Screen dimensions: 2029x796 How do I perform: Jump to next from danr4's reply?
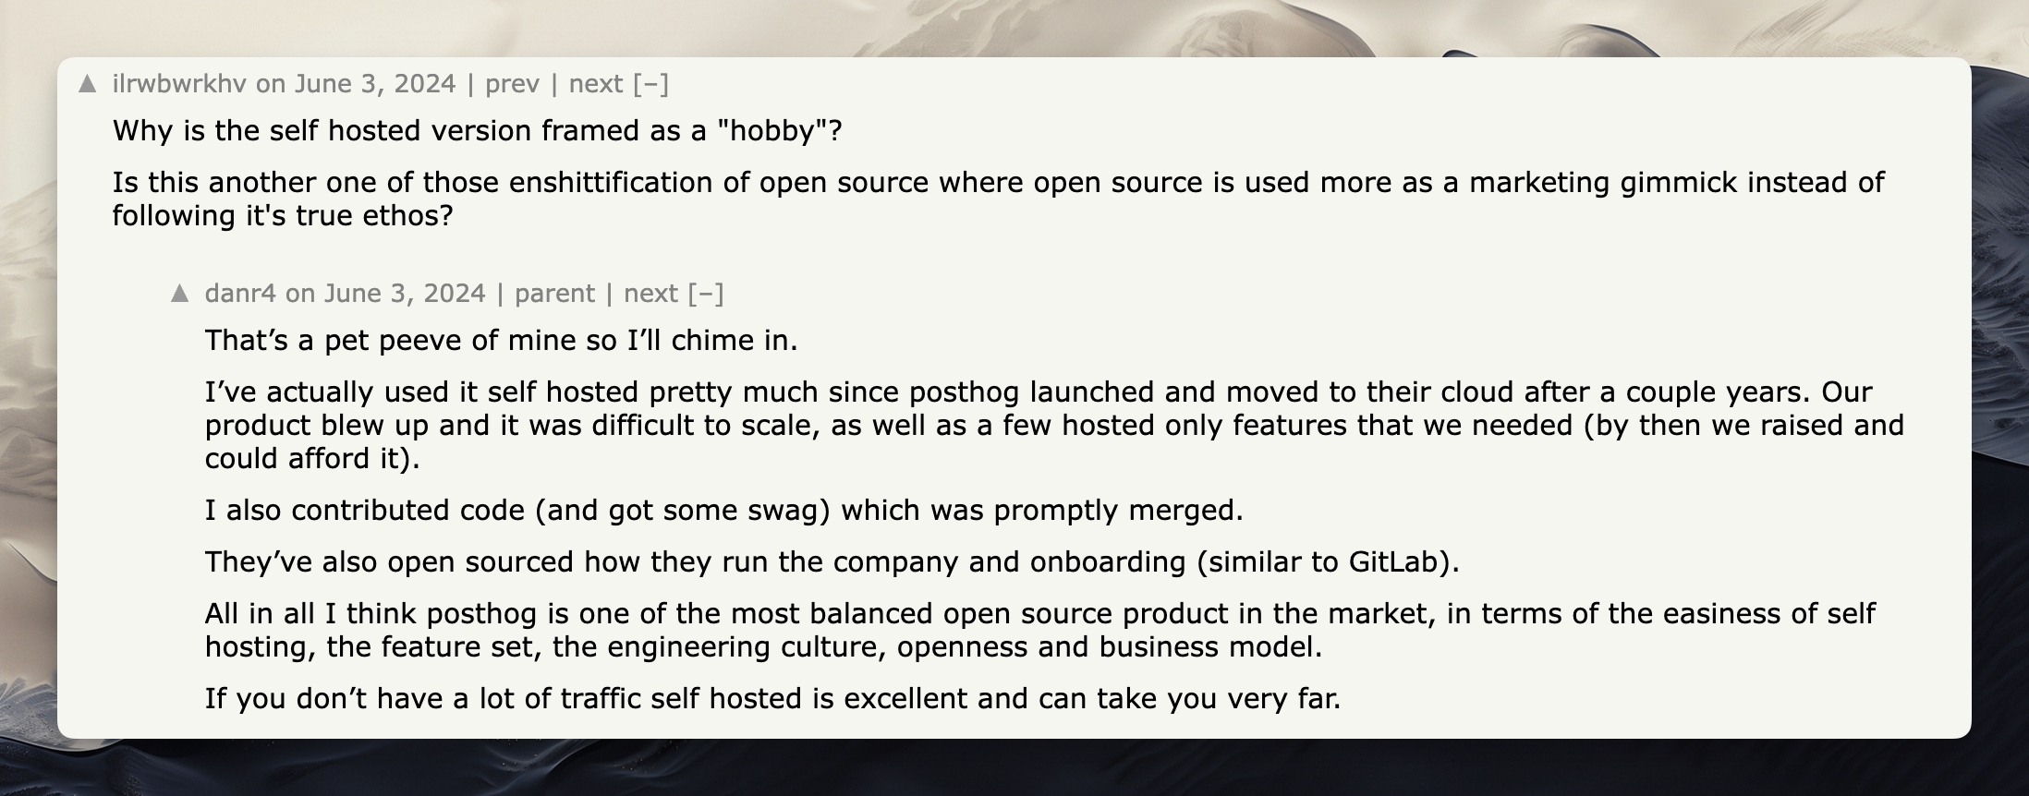click(x=650, y=294)
